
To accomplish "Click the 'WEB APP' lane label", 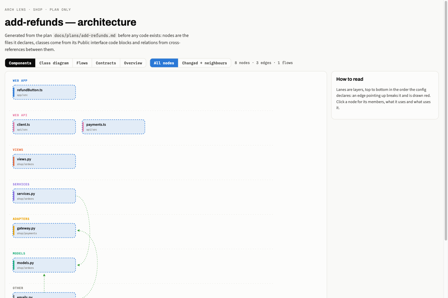I will click(x=20, y=81).
